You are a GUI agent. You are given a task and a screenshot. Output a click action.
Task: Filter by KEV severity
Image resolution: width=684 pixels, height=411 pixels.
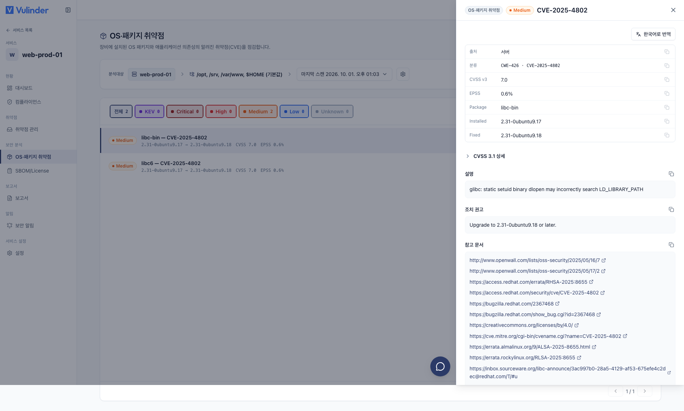[149, 112]
